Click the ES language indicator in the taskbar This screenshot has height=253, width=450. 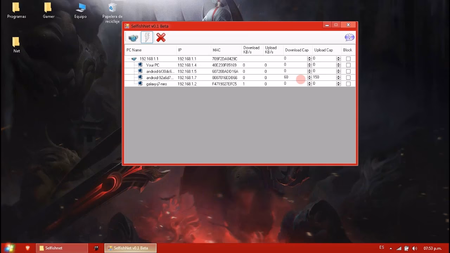382,248
